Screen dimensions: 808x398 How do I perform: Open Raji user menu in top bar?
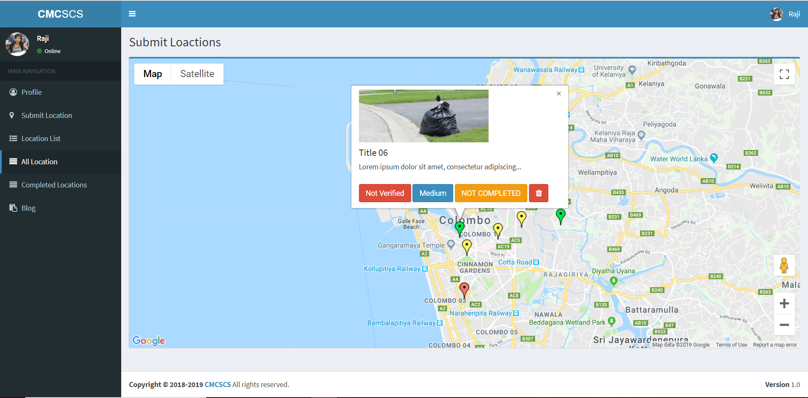tap(785, 14)
